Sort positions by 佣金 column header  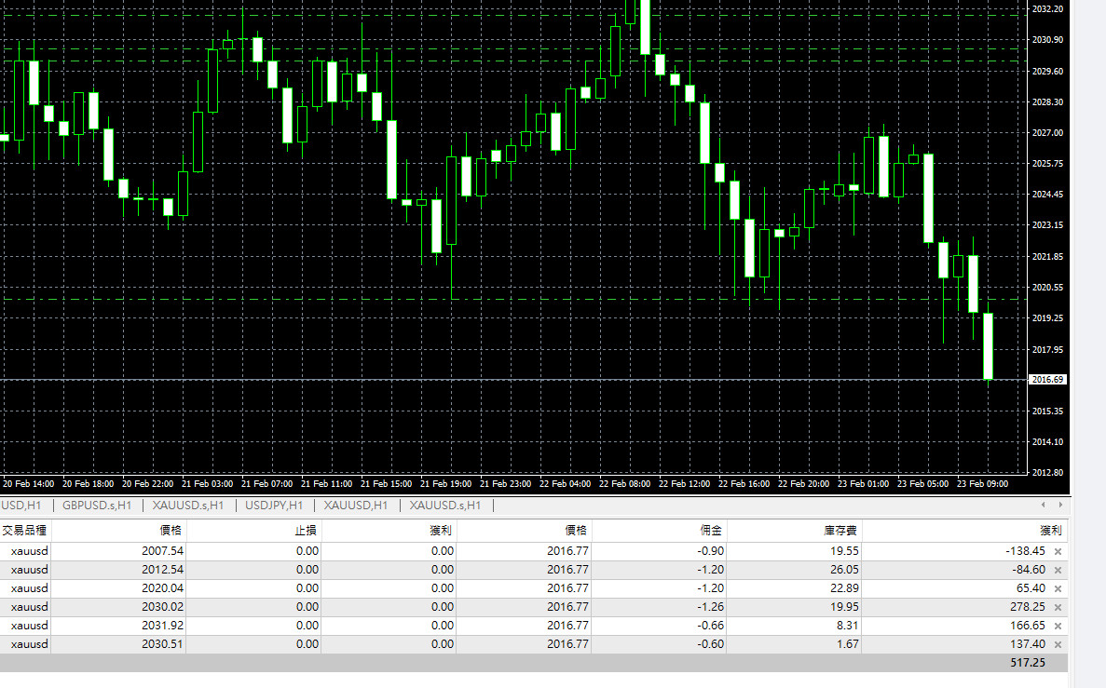coord(712,530)
